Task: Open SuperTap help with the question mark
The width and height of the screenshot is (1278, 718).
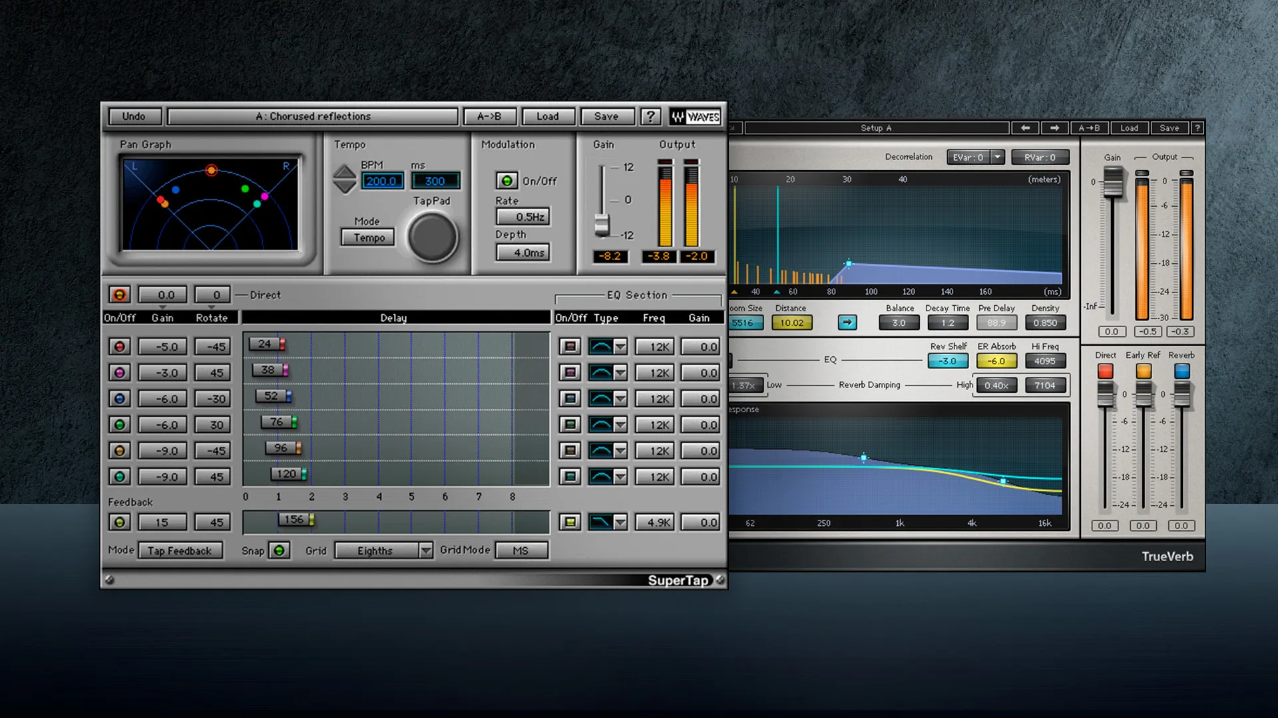Action: tap(650, 116)
